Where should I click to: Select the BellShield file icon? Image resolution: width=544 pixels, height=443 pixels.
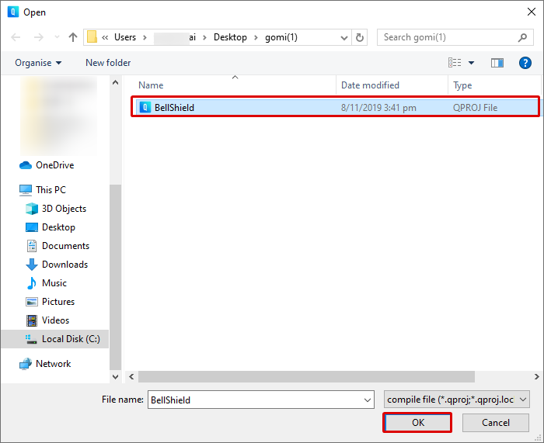pos(145,108)
